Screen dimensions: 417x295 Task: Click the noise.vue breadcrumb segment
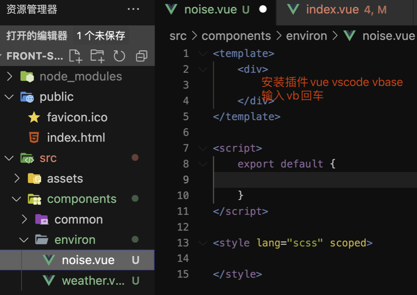click(x=388, y=36)
